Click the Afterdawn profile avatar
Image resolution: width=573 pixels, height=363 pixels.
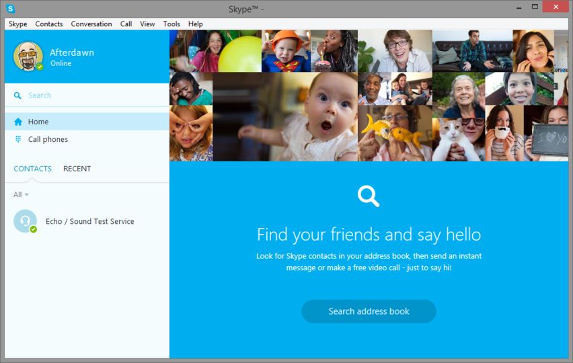28,56
